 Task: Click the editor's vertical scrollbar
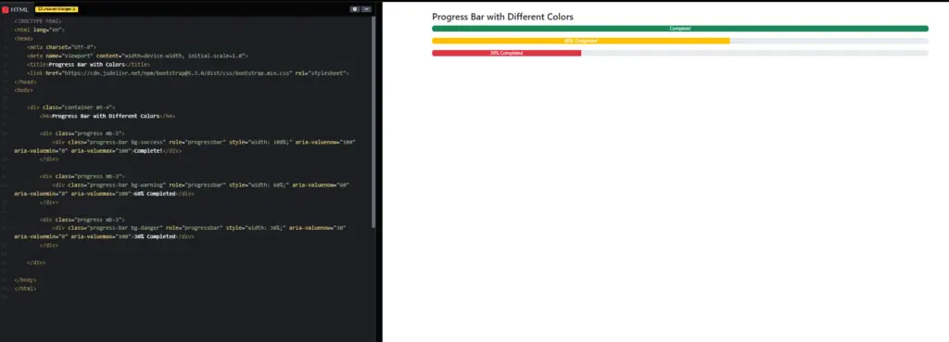(x=373, y=121)
